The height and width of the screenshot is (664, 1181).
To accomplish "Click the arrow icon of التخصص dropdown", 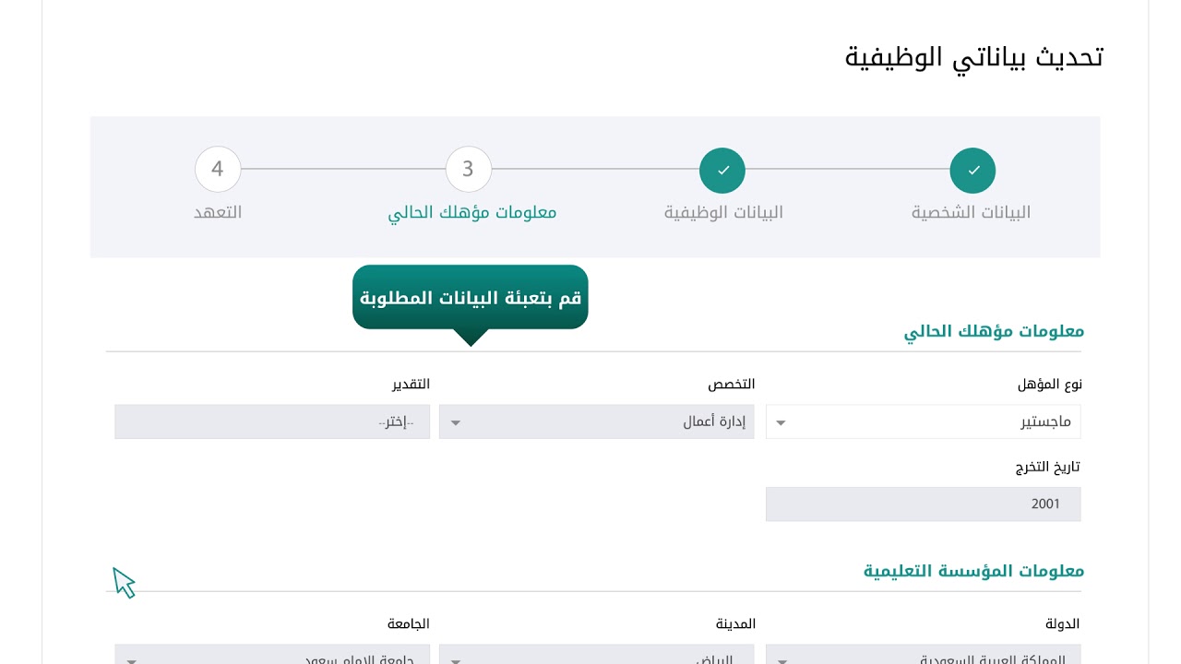I will [x=455, y=423].
